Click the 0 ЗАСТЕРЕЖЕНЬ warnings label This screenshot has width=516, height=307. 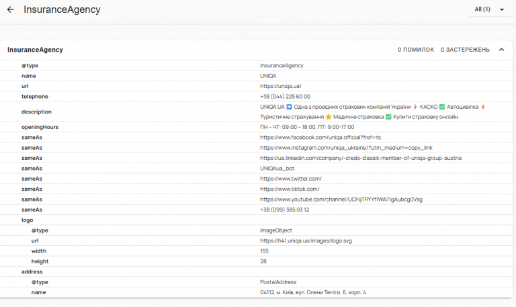(465, 50)
